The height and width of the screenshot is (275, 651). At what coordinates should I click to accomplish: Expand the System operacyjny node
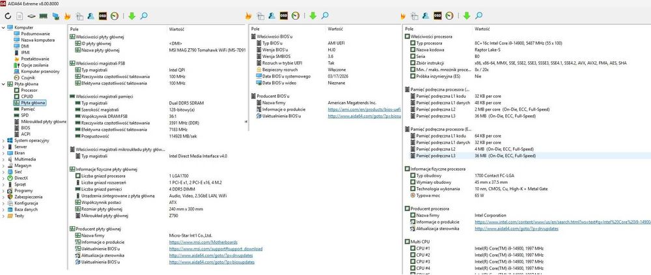pos(4,140)
